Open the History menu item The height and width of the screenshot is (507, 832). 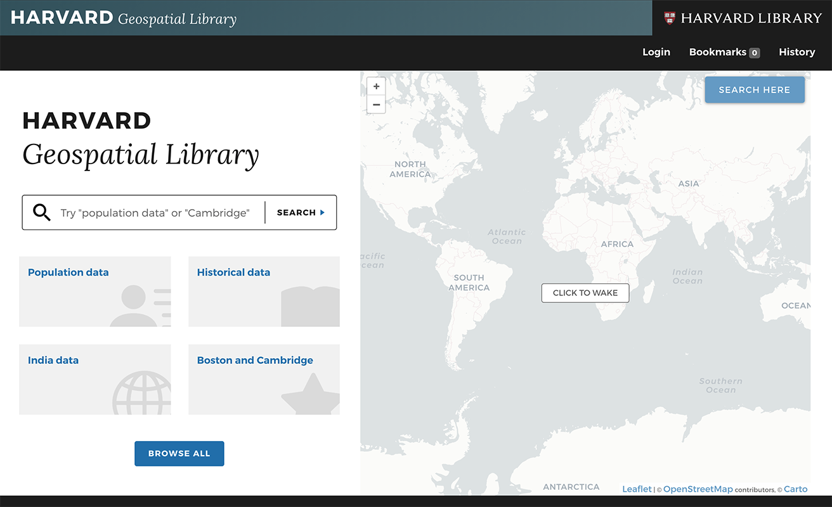[x=796, y=52]
